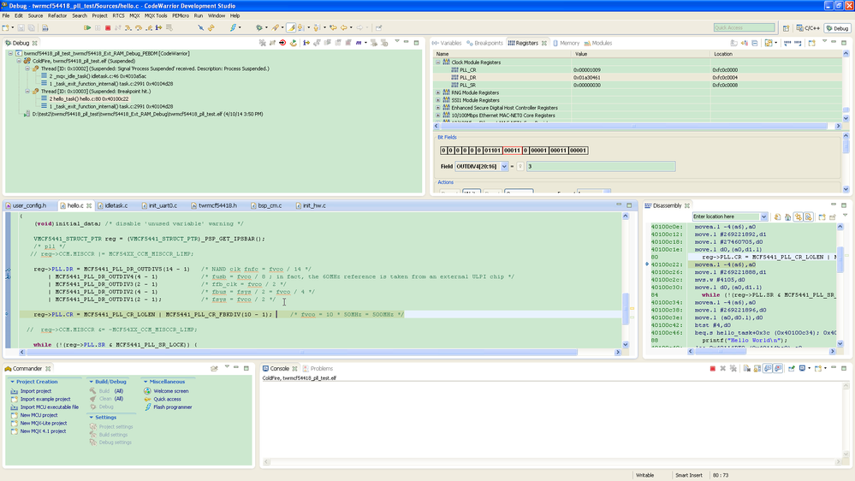Click the Flash programmer lightning icon in toolbar
855x481 pixels.
coord(232,27)
